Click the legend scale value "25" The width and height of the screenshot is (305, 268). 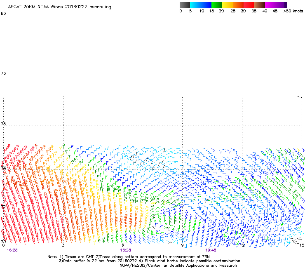233,11
